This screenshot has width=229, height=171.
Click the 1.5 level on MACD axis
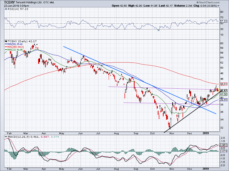tap(223, 141)
